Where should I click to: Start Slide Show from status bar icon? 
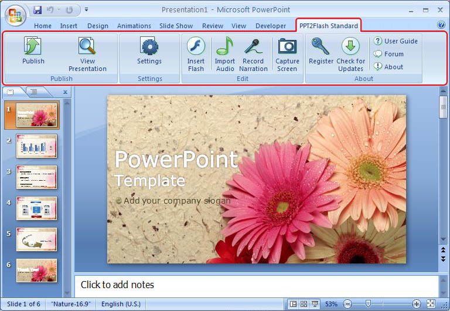(x=315, y=304)
